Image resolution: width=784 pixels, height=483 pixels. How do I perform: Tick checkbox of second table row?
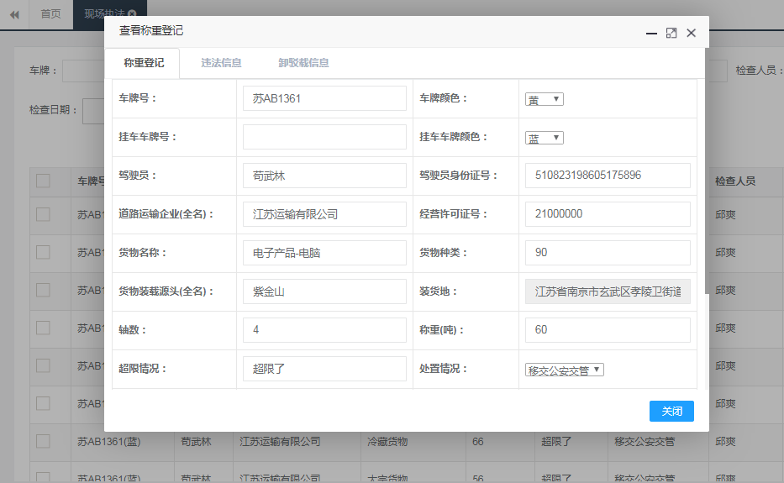[x=43, y=252]
